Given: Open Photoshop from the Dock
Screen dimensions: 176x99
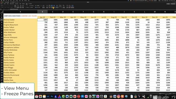Looking at the screenshot, I should tap(52, 97).
